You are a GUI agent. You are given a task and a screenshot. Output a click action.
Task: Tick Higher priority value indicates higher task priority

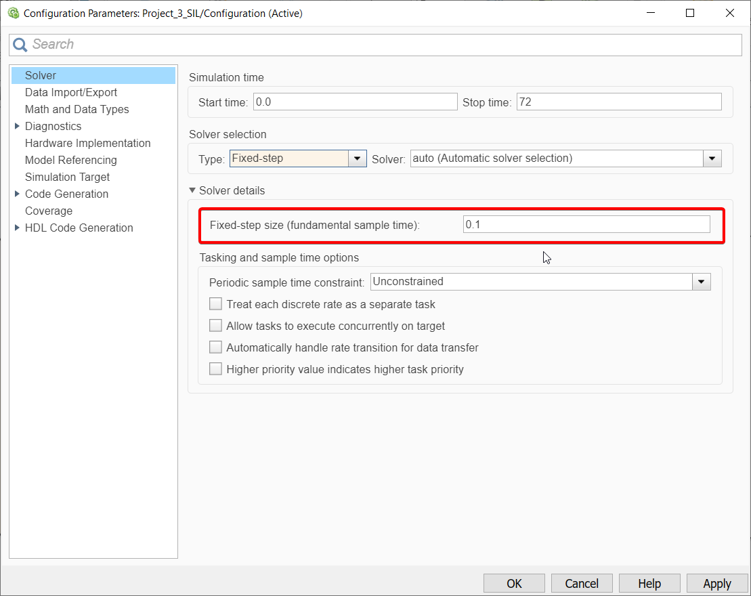215,369
